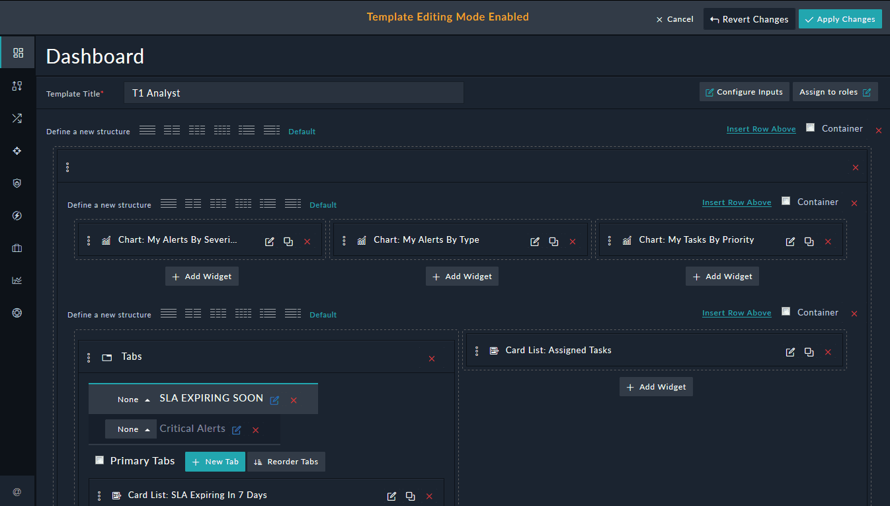Image resolution: width=890 pixels, height=506 pixels.
Task: Copy the SLA Expiring In 7 Days card list
Action: (x=410, y=496)
